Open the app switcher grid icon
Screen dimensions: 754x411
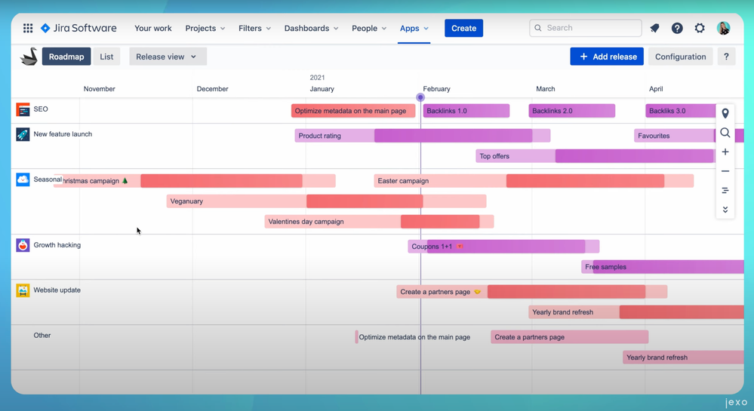pyautogui.click(x=28, y=29)
